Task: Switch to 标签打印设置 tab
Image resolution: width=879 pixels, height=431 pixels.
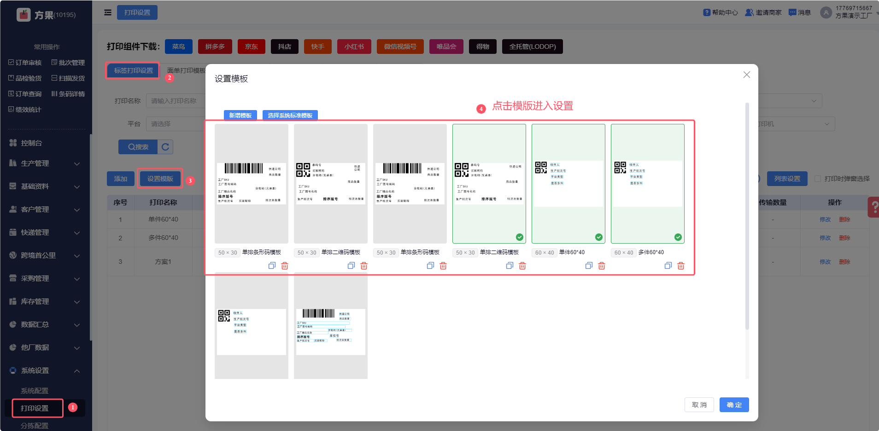Action: 133,70
